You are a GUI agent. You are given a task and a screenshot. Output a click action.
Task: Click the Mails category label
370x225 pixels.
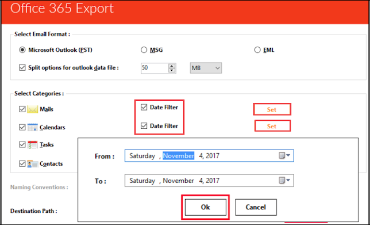click(x=47, y=109)
